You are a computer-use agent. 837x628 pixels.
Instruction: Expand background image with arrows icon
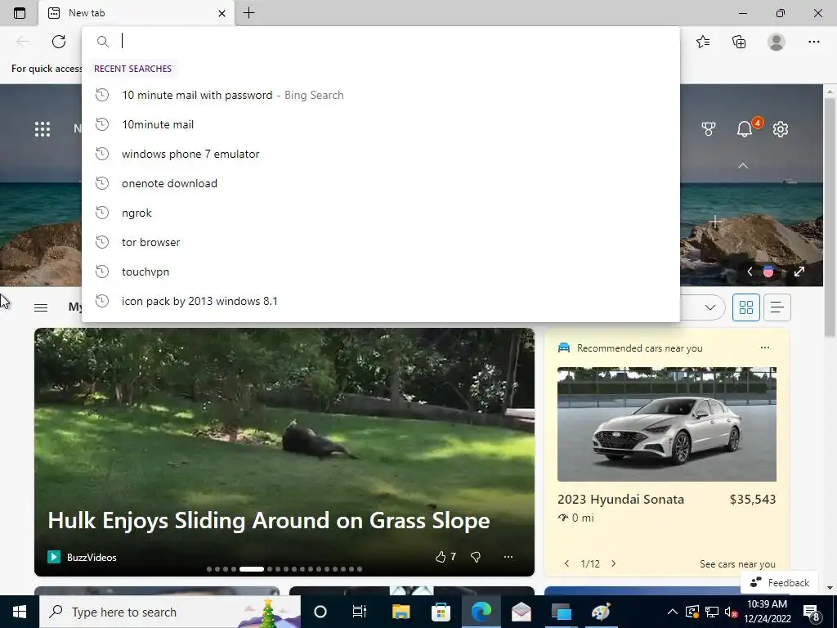(799, 271)
